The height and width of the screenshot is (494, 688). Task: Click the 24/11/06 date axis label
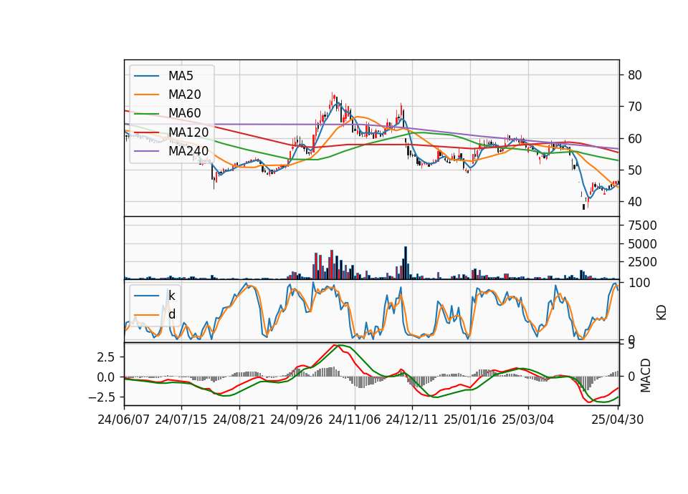click(x=355, y=420)
